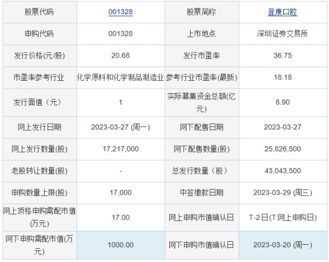
Task: Click the 43,043,500 total issue quantity
Action: click(283, 171)
